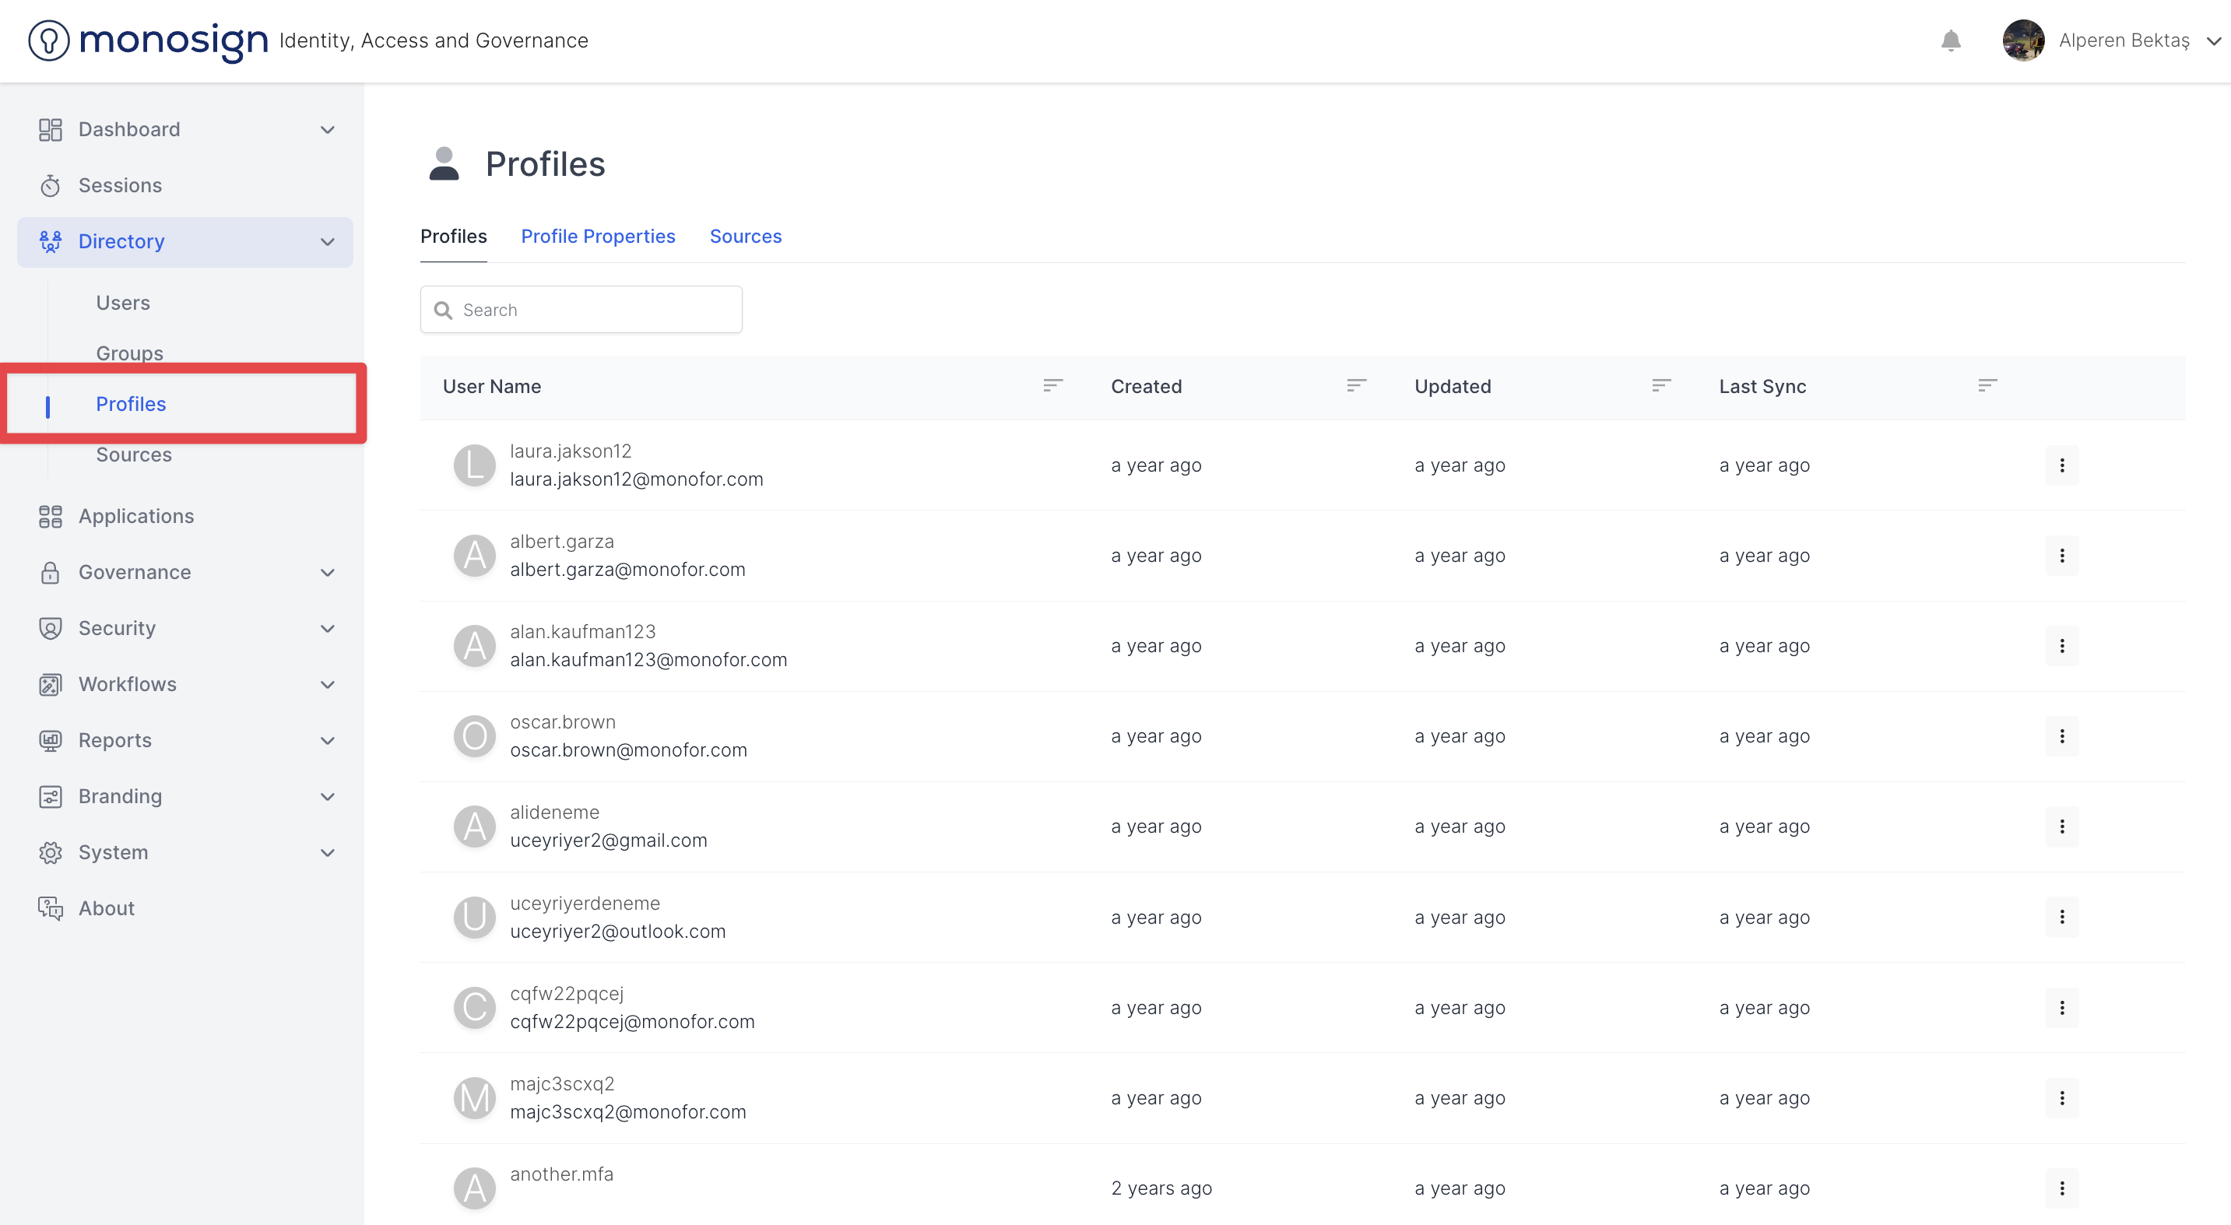Click Alperen Bektaş profile avatar

2023,40
